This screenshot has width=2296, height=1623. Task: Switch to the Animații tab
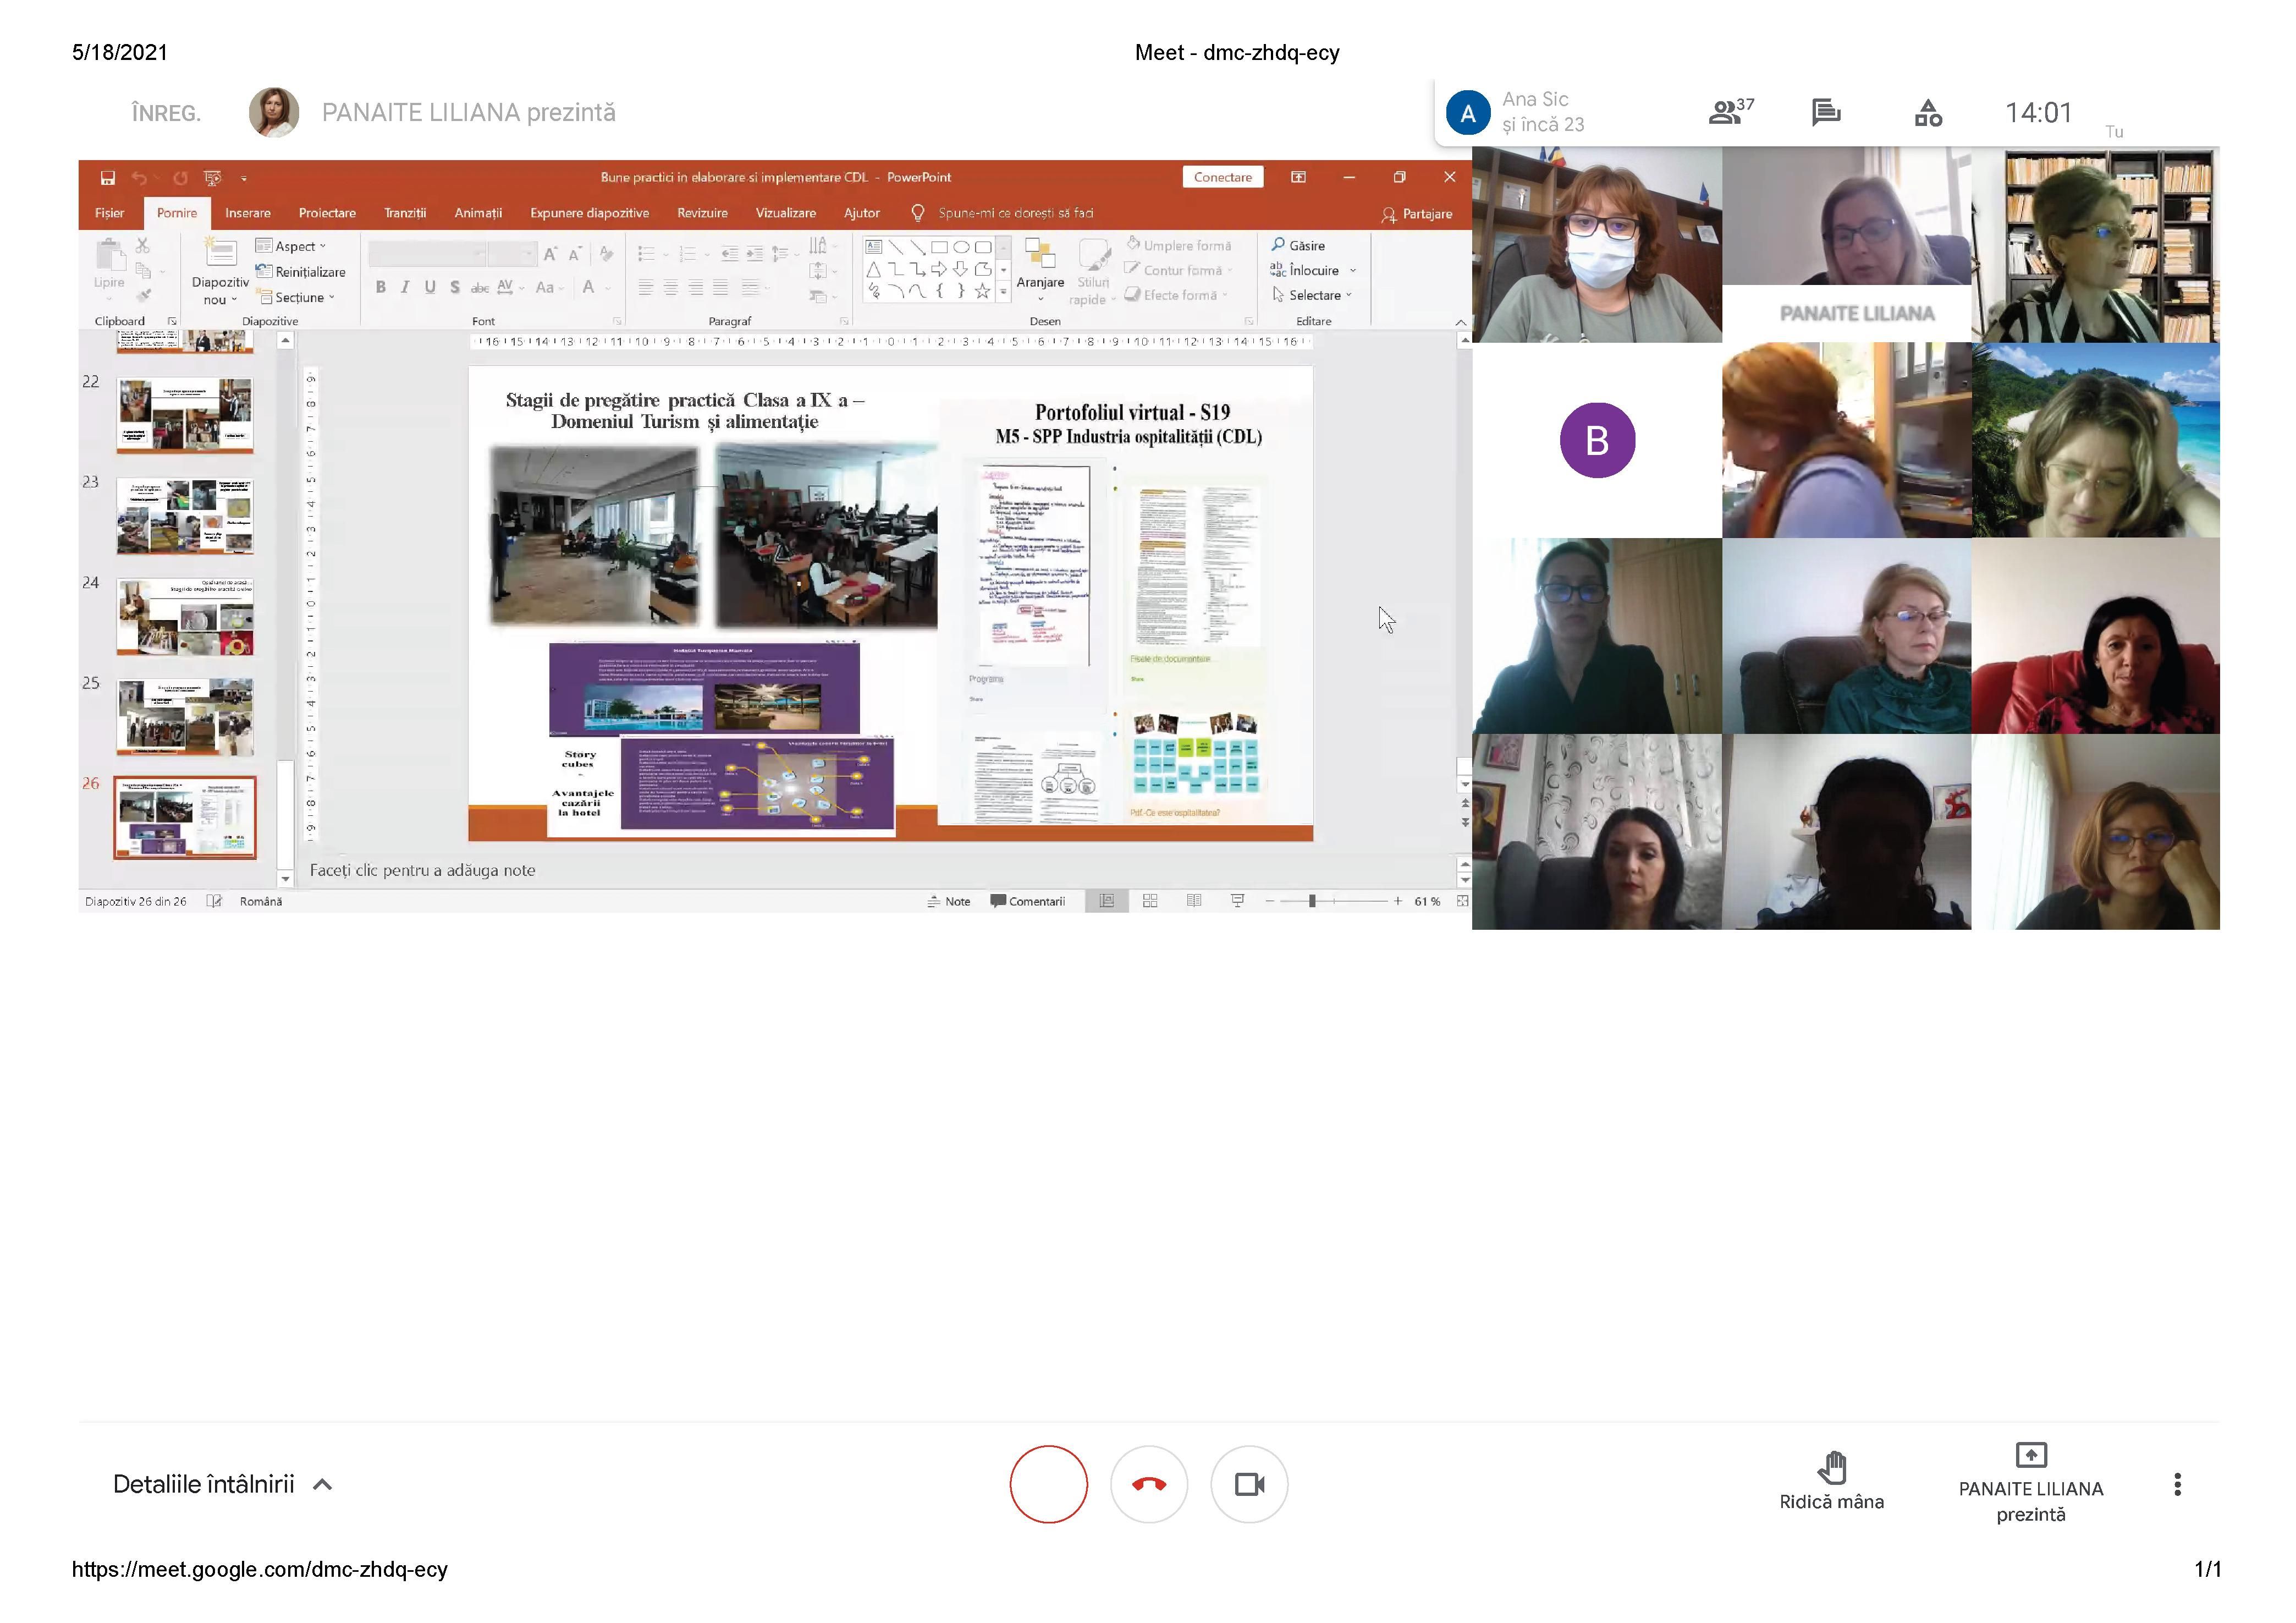click(478, 213)
